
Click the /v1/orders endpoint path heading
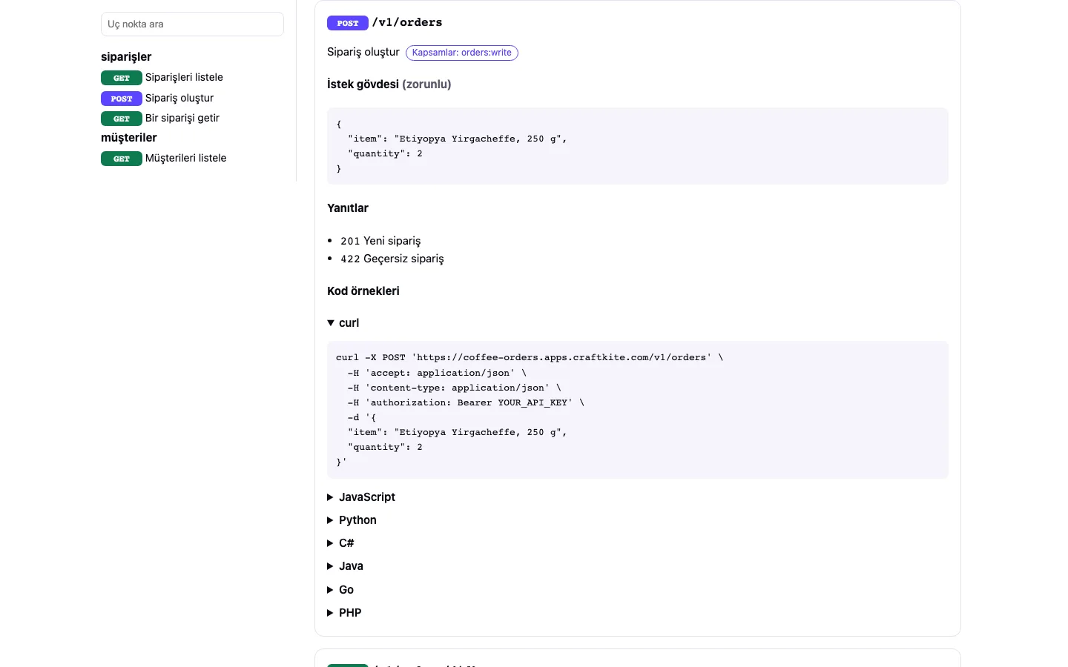click(407, 22)
